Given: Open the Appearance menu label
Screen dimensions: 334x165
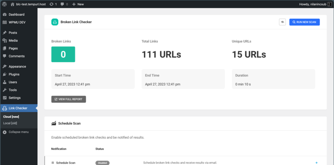Looking at the screenshot, I should [17, 67].
